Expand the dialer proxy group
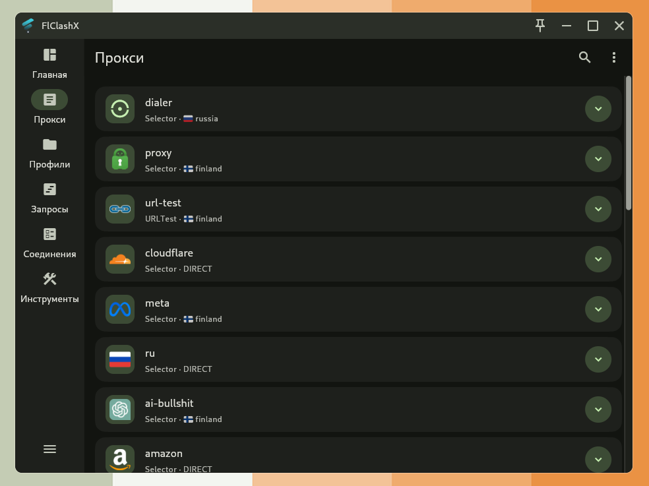649x486 pixels. [x=598, y=109]
